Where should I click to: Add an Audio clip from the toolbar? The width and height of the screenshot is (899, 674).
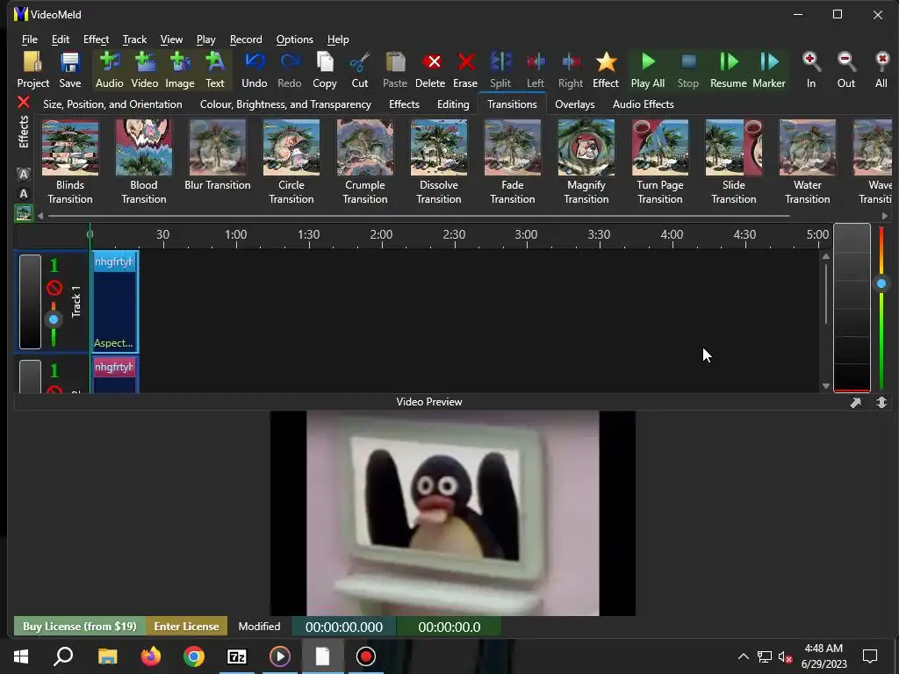click(x=109, y=70)
